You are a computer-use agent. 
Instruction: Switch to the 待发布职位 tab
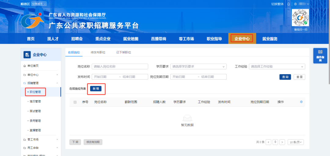tap(98, 53)
